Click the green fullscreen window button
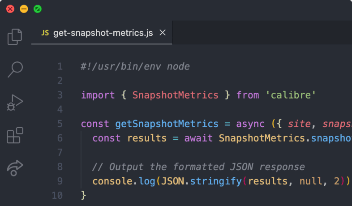The image size is (352, 206). click(x=38, y=9)
